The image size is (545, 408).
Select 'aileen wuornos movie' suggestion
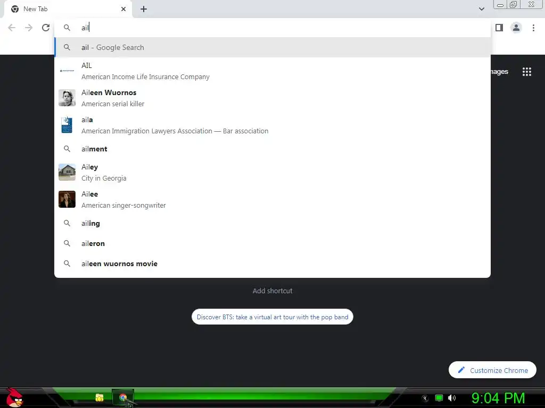coord(272,263)
